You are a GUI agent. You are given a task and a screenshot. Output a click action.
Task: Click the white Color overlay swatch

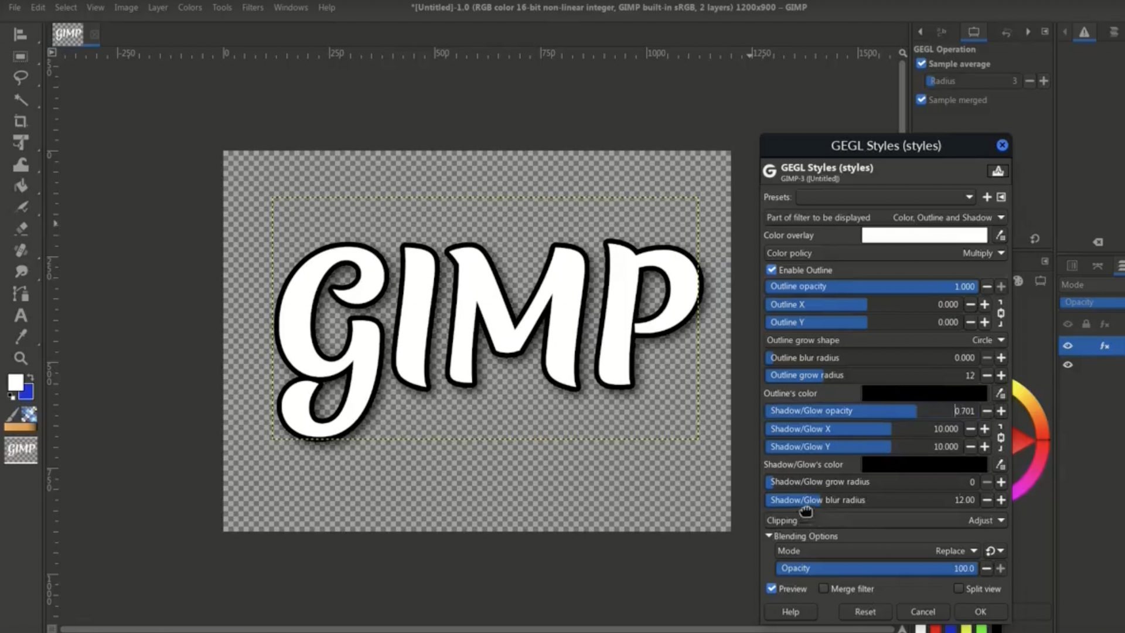[924, 236]
